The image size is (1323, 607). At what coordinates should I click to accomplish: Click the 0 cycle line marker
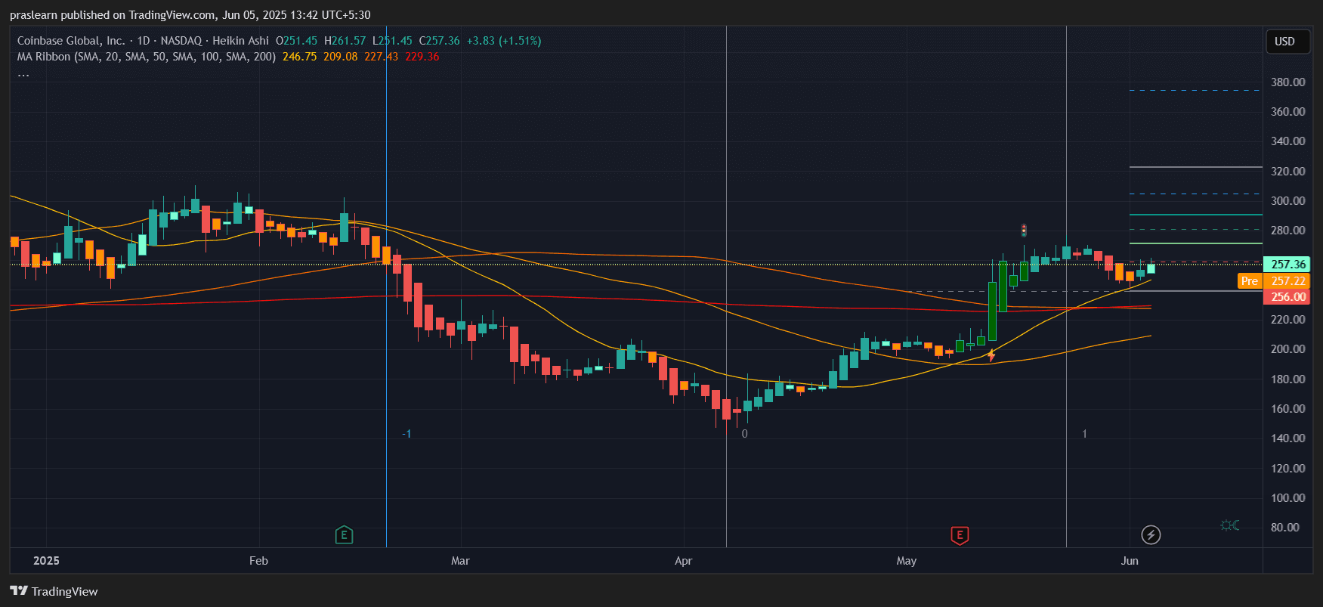pyautogui.click(x=745, y=433)
